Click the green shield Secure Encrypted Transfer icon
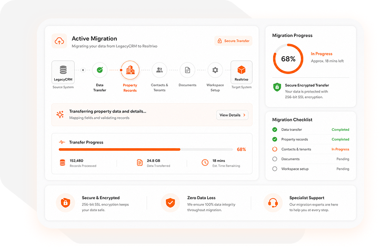This screenshot has width=380, height=249. 277,87
